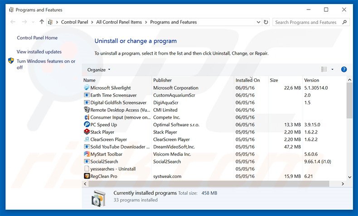358x216 pixels.
Task: Click the horizontal scrollbar thumb
Action: pyautogui.click(x=208, y=183)
